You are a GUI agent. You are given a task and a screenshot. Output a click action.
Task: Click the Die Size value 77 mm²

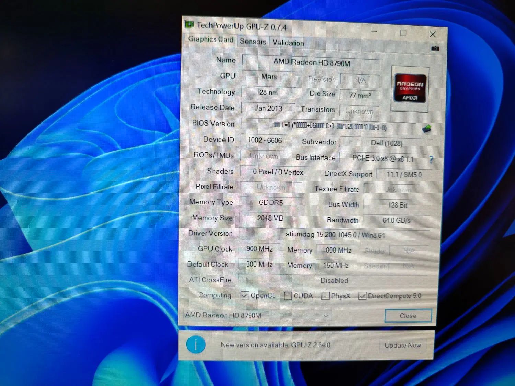click(x=360, y=95)
